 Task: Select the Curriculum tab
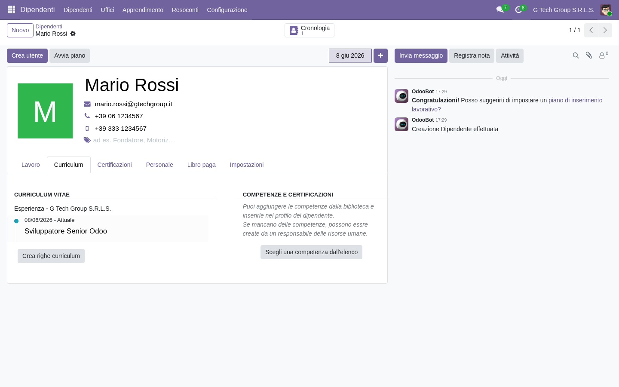69,165
